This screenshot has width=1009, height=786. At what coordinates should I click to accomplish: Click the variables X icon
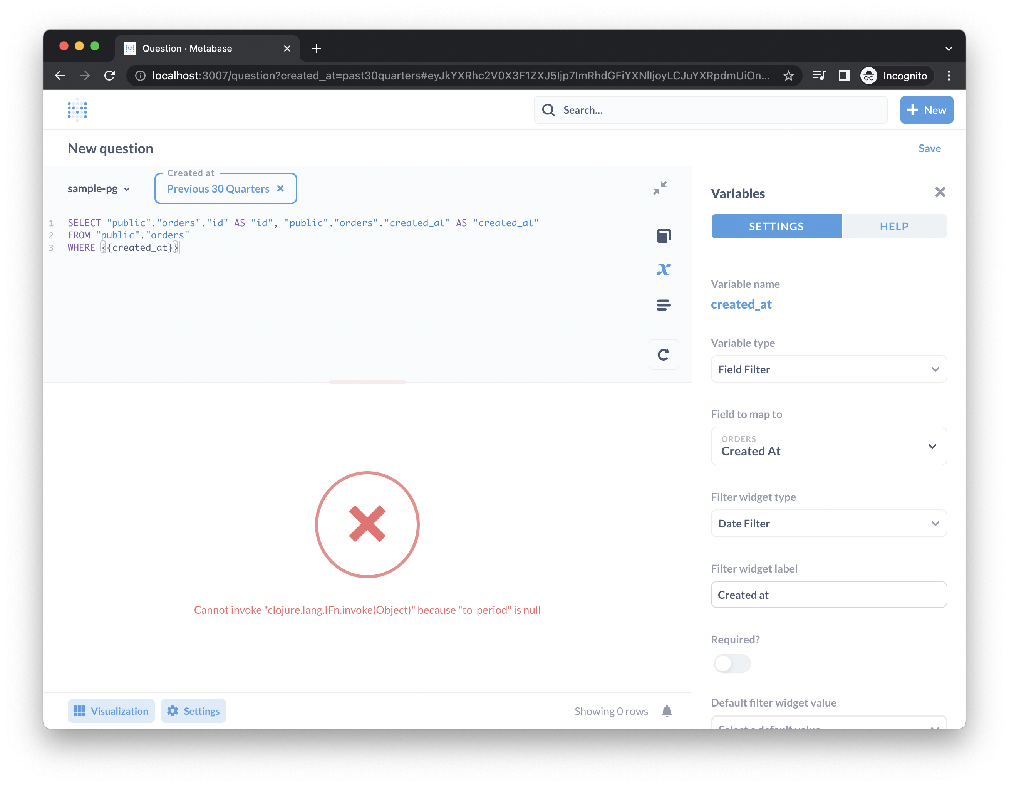[x=664, y=269]
